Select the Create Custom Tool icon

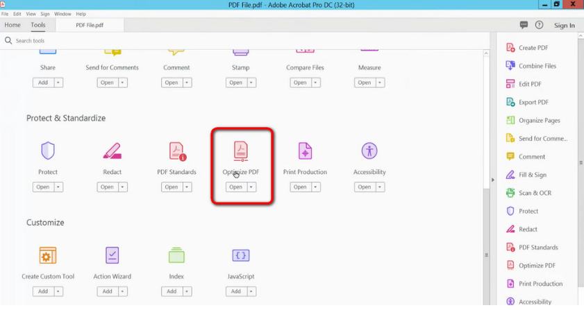(x=48, y=255)
